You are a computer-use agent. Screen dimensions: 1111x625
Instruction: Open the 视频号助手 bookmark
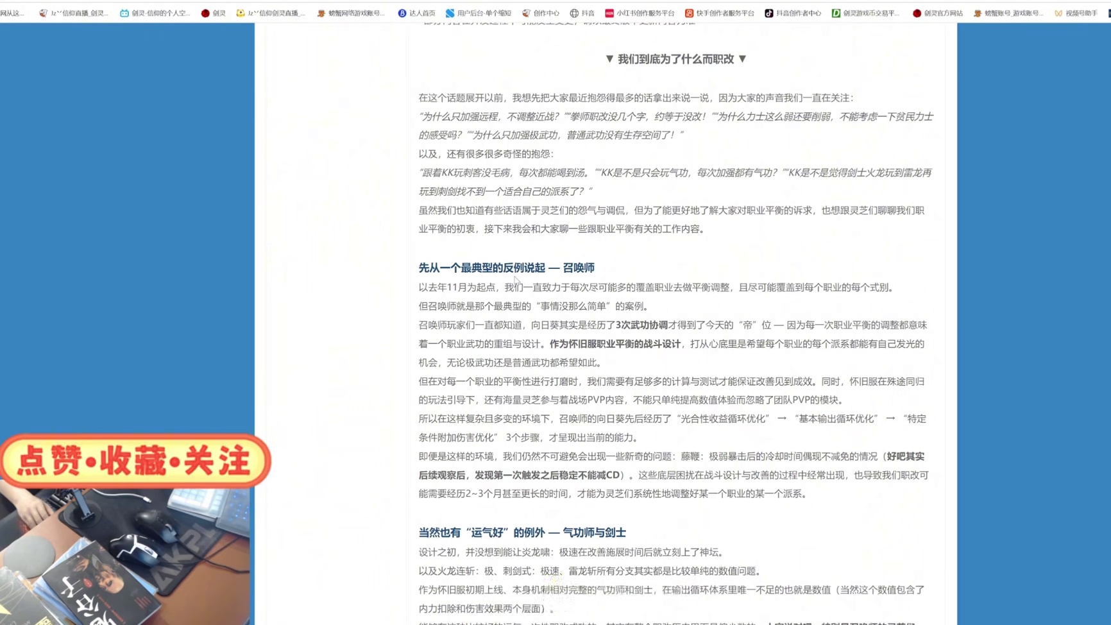[x=1076, y=13]
